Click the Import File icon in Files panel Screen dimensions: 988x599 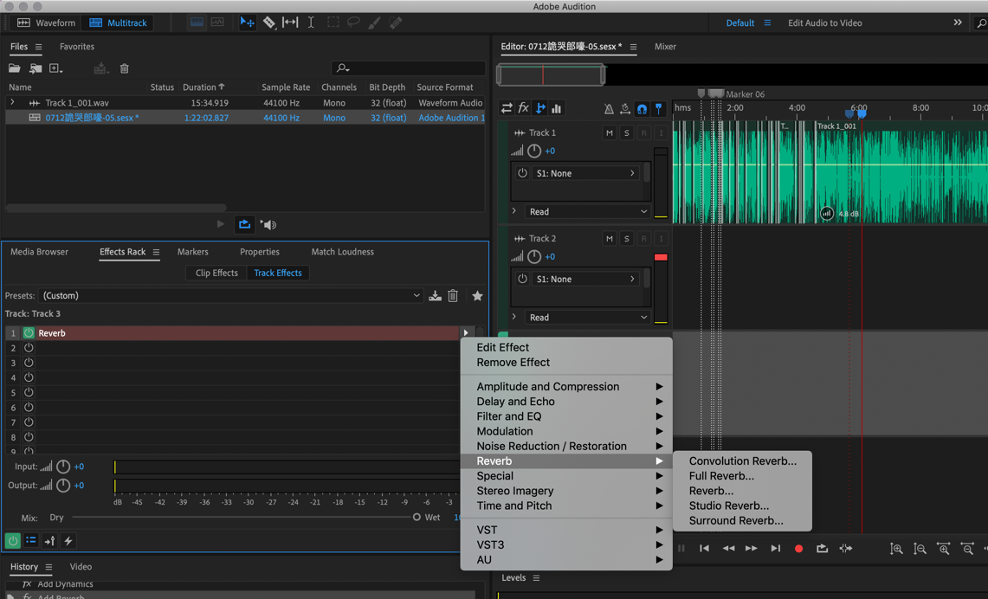36,68
